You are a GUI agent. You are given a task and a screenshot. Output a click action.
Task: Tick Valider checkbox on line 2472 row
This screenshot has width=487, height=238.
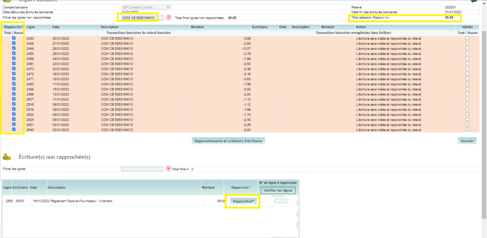click(x=468, y=73)
